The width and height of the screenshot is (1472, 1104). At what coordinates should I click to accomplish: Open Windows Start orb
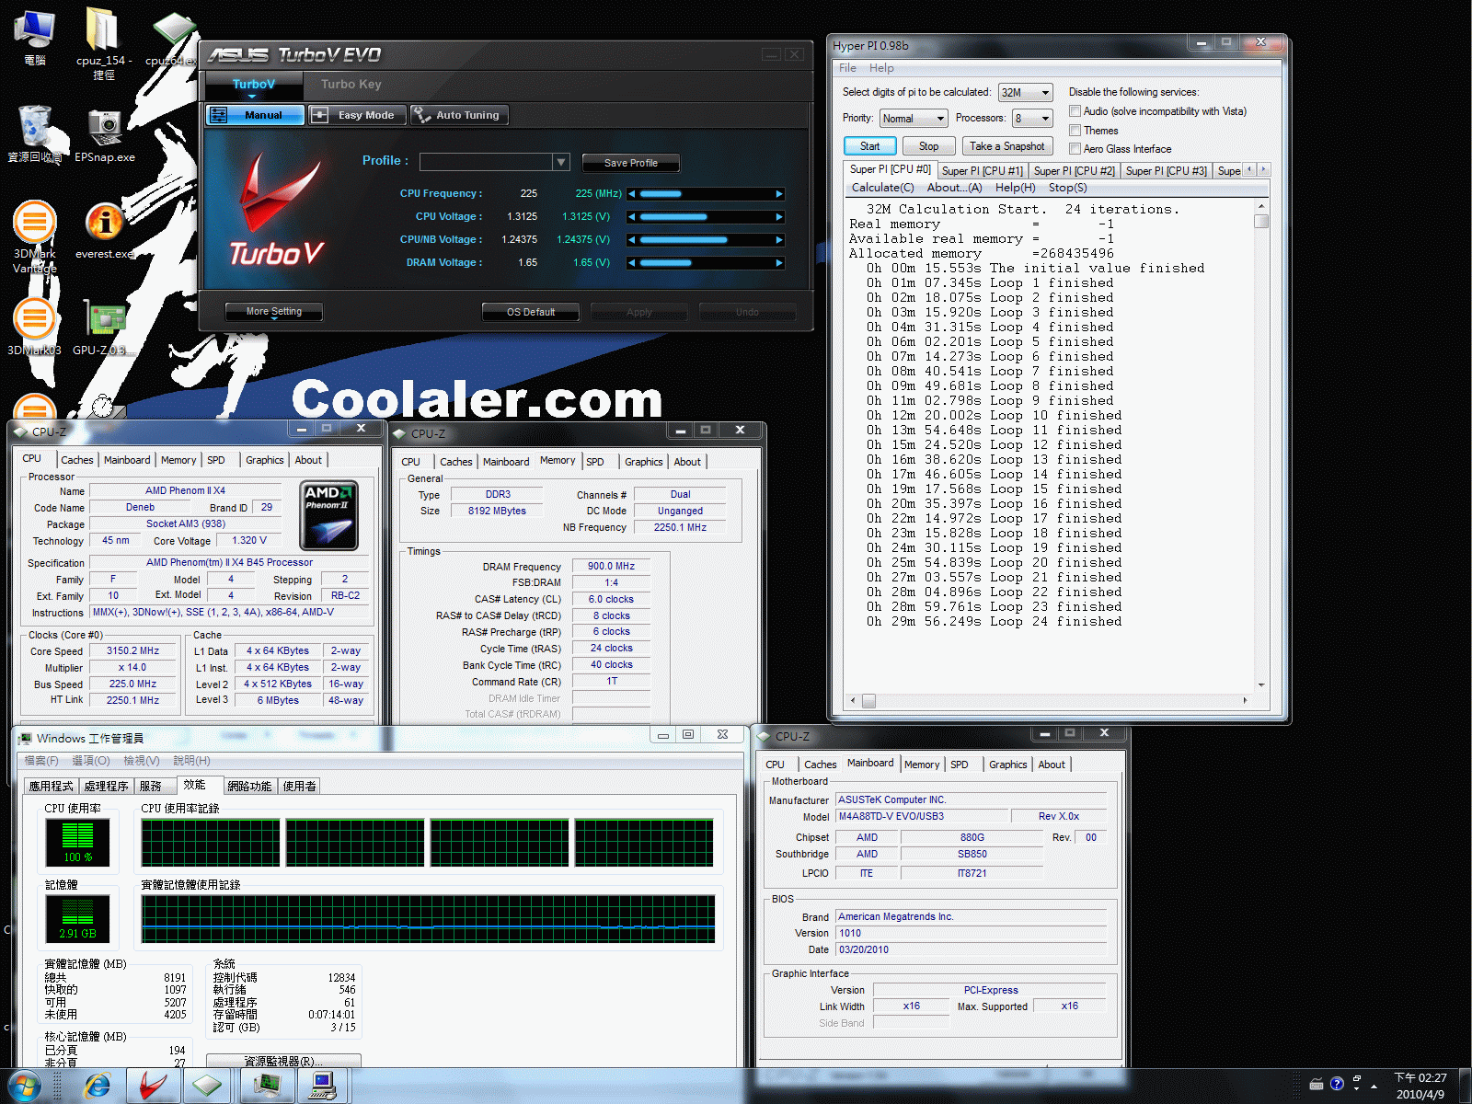click(x=25, y=1087)
